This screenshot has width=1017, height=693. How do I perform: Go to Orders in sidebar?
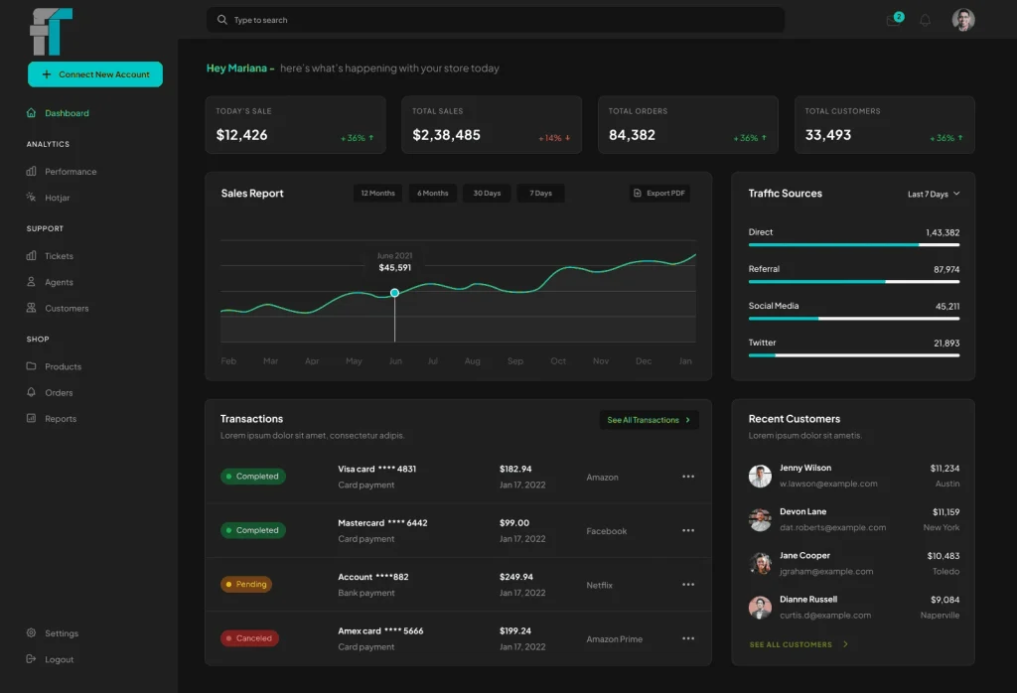point(59,393)
